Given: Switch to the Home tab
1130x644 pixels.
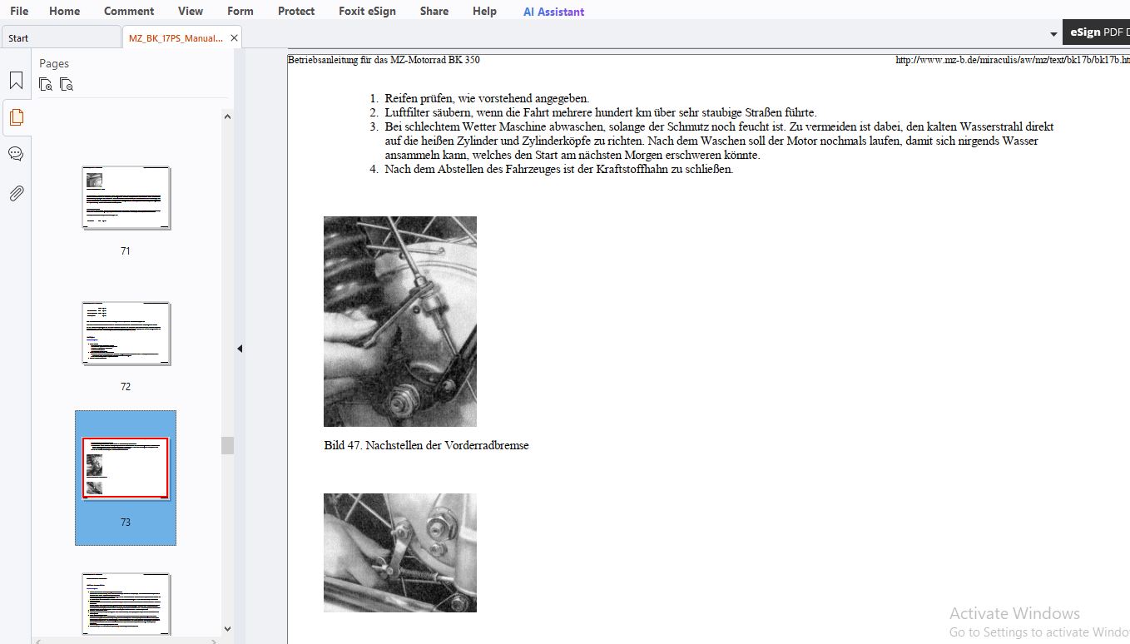Looking at the screenshot, I should point(65,11).
